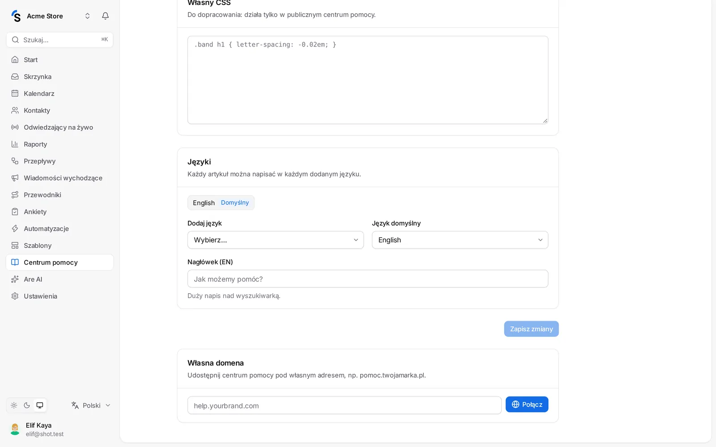This screenshot has height=447, width=716.
Task: Go to Centrum pomocy menu item
Action: (x=60, y=262)
